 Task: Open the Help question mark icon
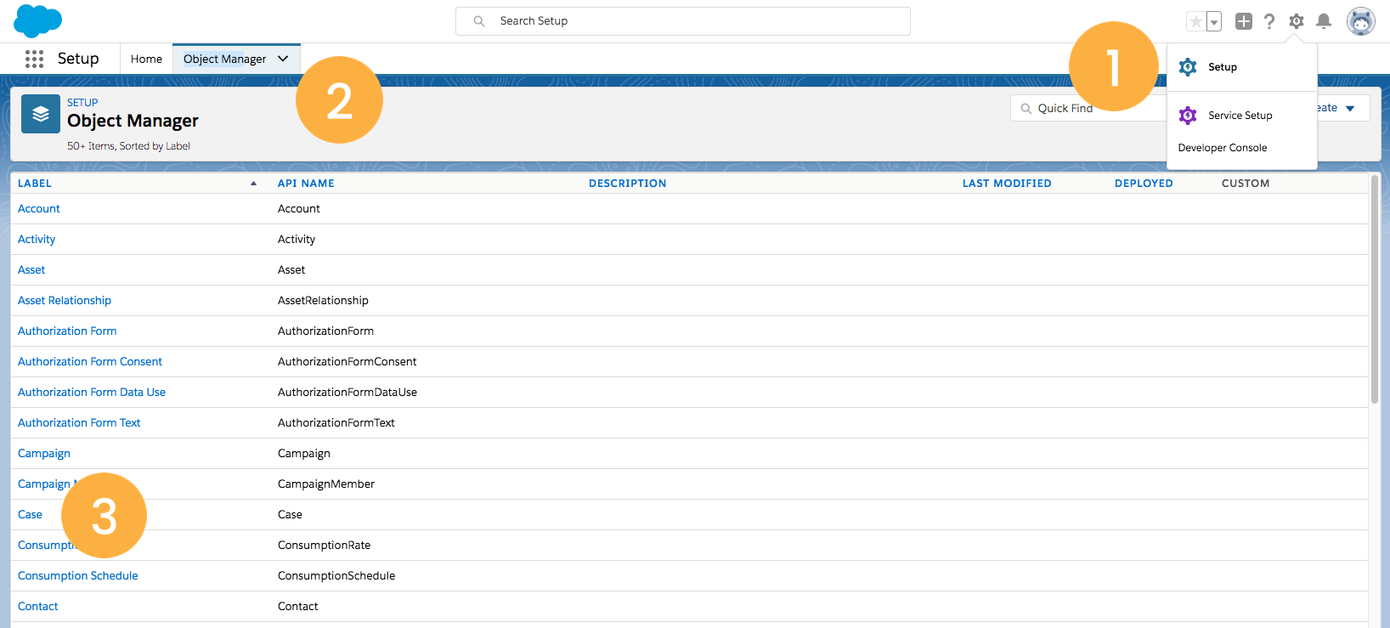(x=1269, y=21)
